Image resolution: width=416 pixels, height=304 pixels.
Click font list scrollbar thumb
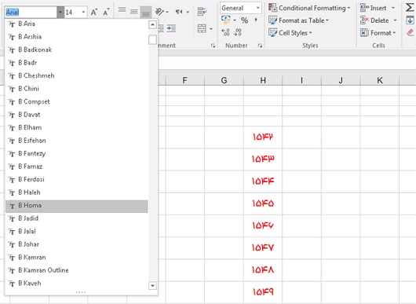[x=152, y=40]
